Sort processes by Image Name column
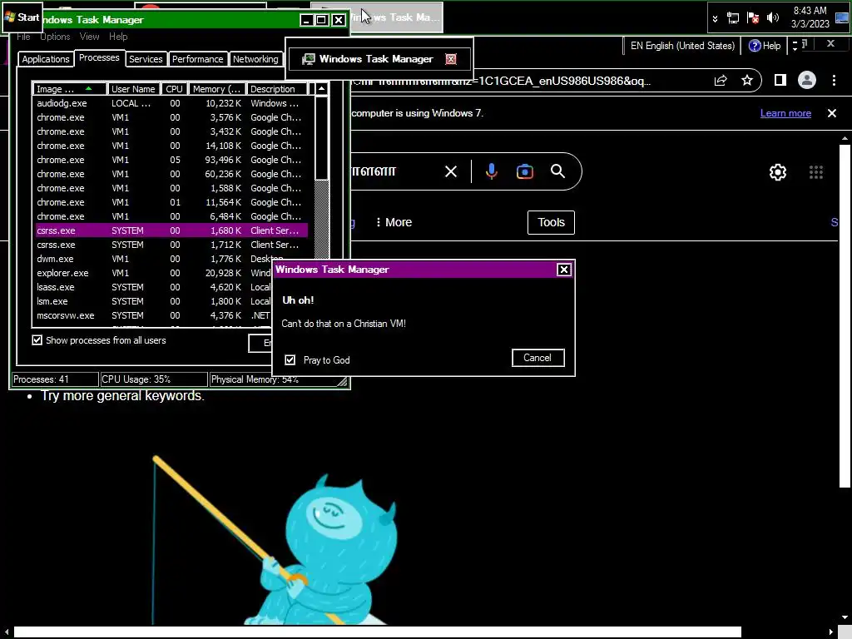 (x=70, y=88)
